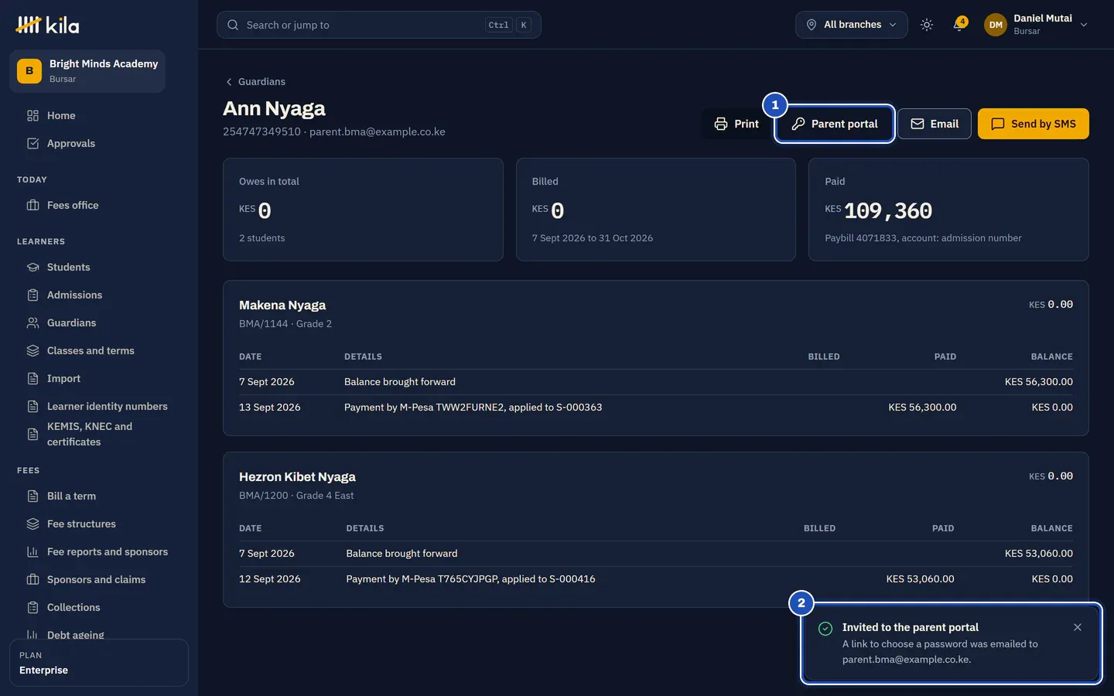The image size is (1114, 696).
Task: Click the Home sidebar icon
Action: (32, 115)
